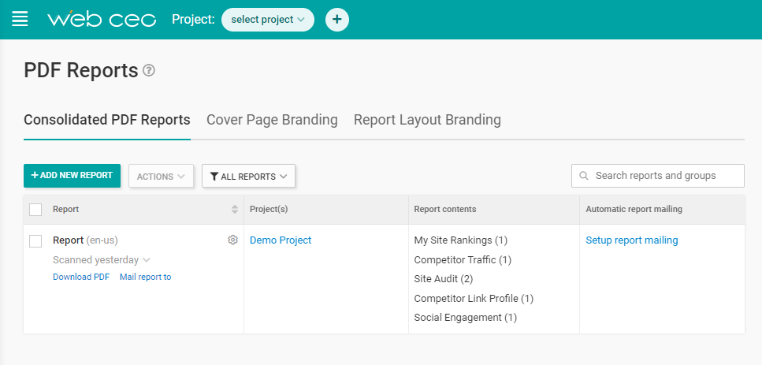Image resolution: width=762 pixels, height=365 pixels.
Task: Open report settings gear icon
Action: [x=232, y=240]
